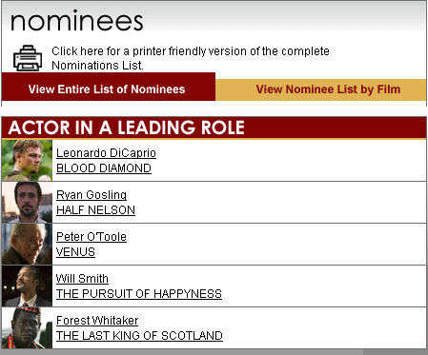This screenshot has height=355, width=428.
Task: Open the HALF NELSON film link
Action: click(95, 210)
